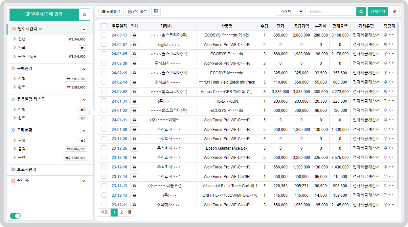The image size is (408, 227).
Task: Open the 목록설정 list settings button
Action: point(111,12)
